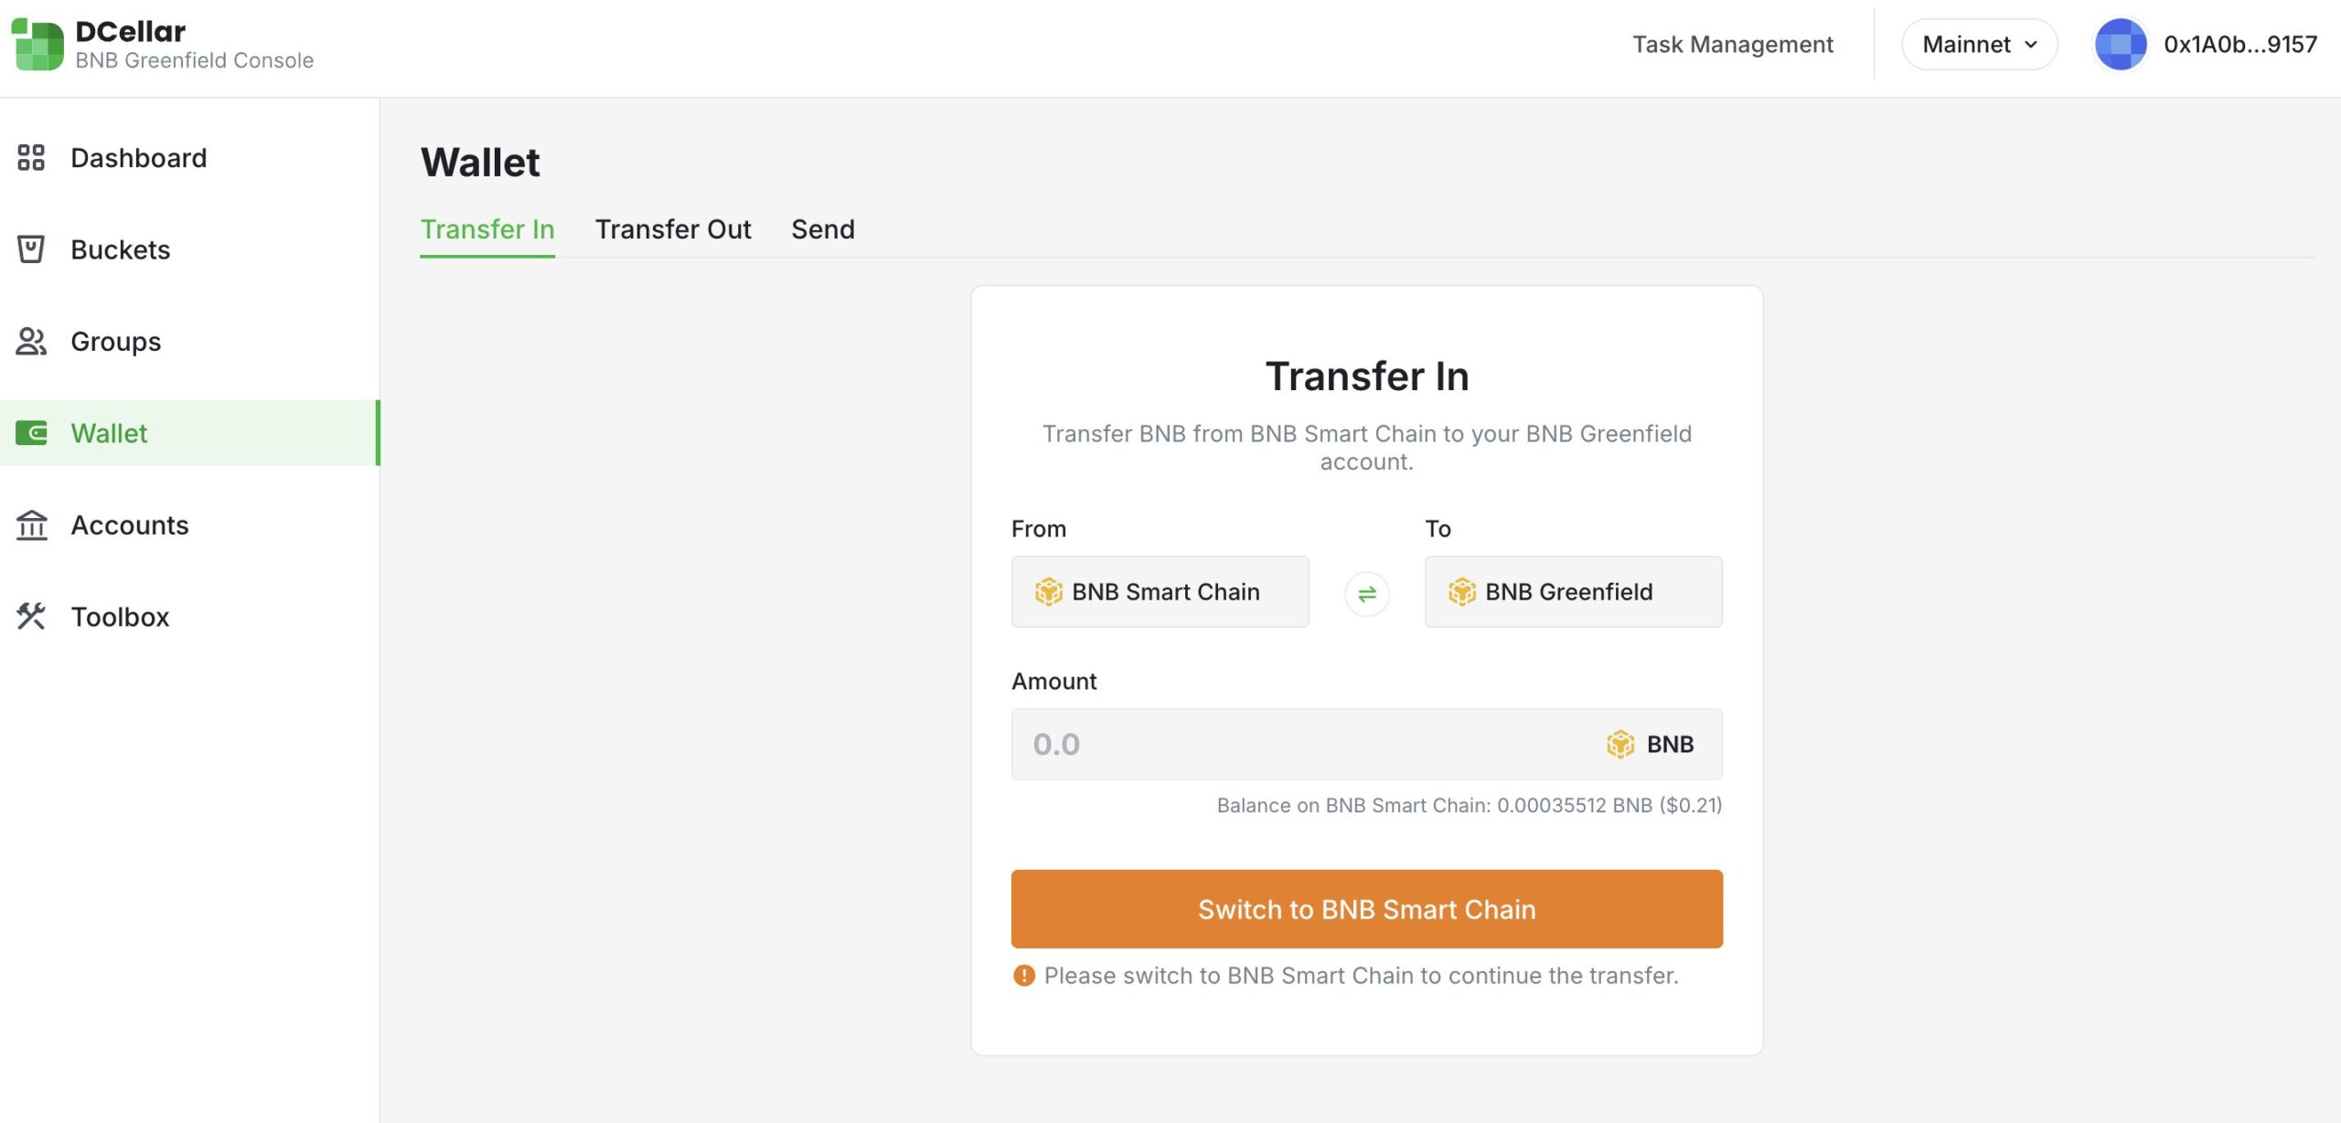
Task: Click the blue account avatar
Action: [x=2120, y=44]
